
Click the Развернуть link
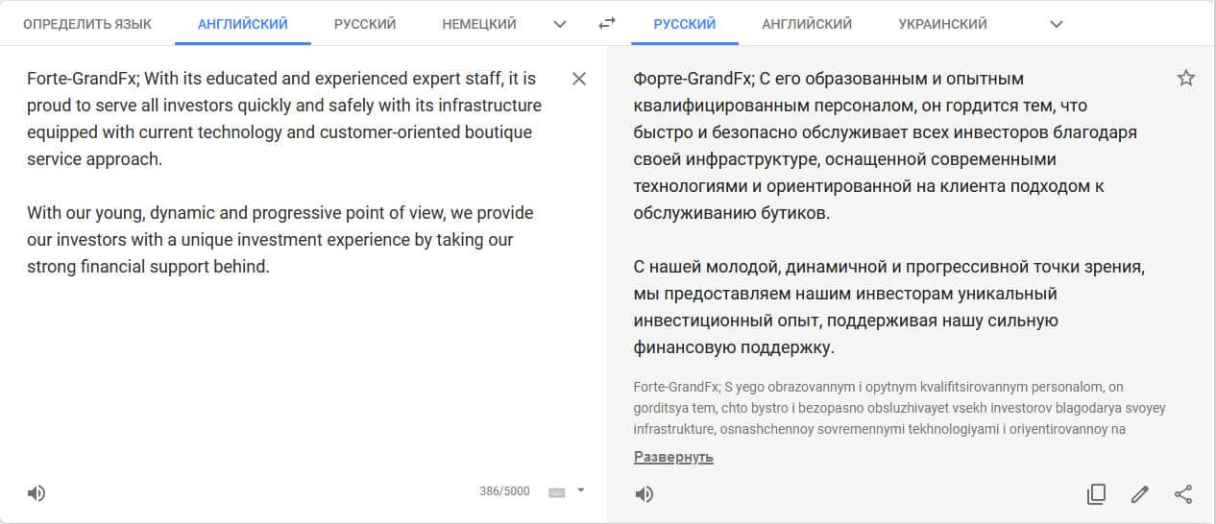(673, 457)
